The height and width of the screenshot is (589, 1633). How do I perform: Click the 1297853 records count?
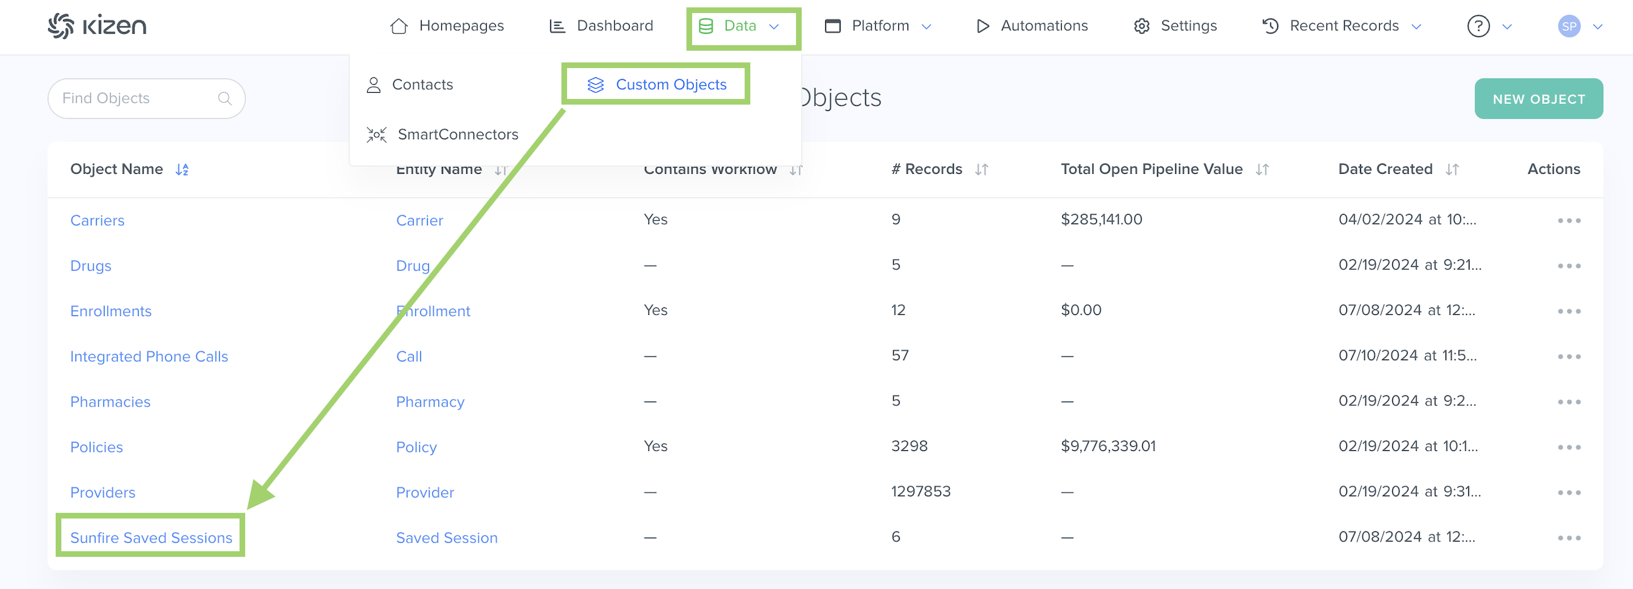tap(920, 491)
